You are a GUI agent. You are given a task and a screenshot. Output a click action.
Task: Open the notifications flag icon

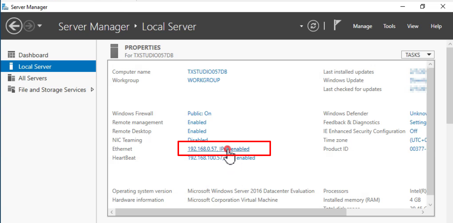337,26
